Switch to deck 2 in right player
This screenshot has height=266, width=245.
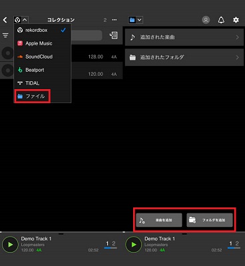(x=237, y=244)
